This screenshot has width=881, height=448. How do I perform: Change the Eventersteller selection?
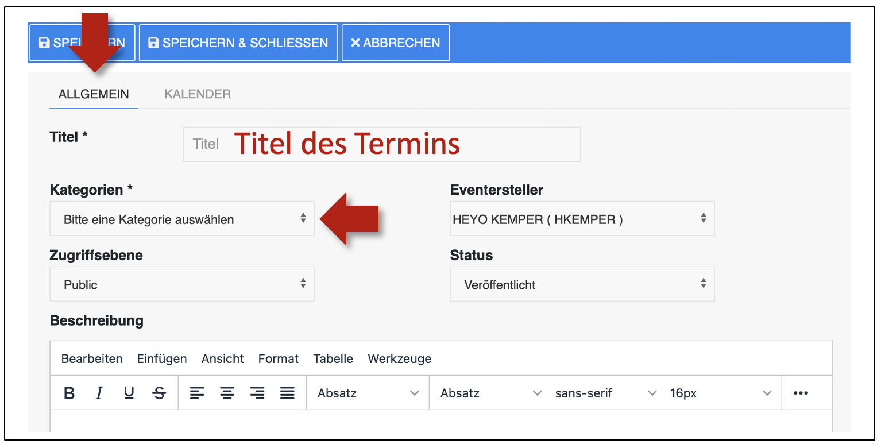tap(582, 219)
